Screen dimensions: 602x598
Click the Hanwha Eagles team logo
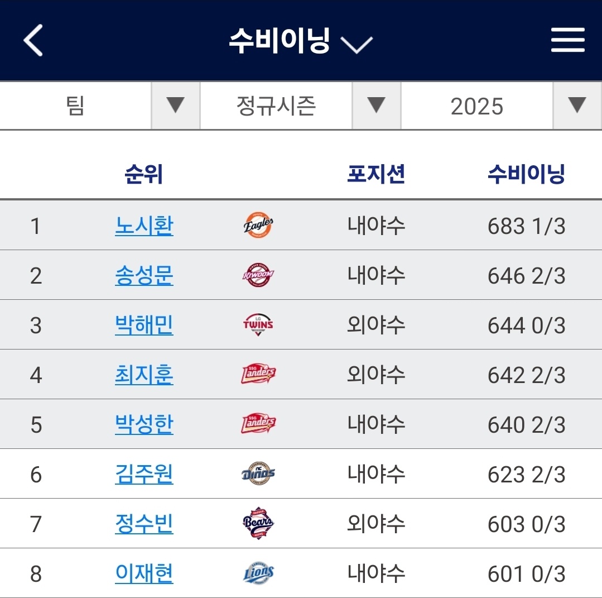(258, 226)
